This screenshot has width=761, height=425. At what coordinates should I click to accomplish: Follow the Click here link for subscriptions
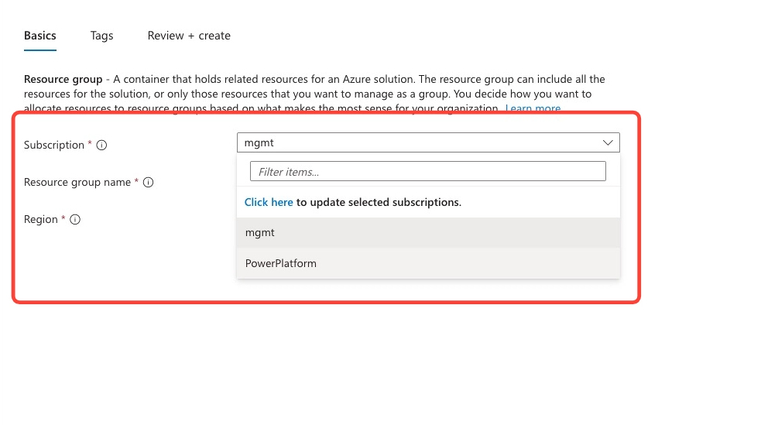click(269, 202)
